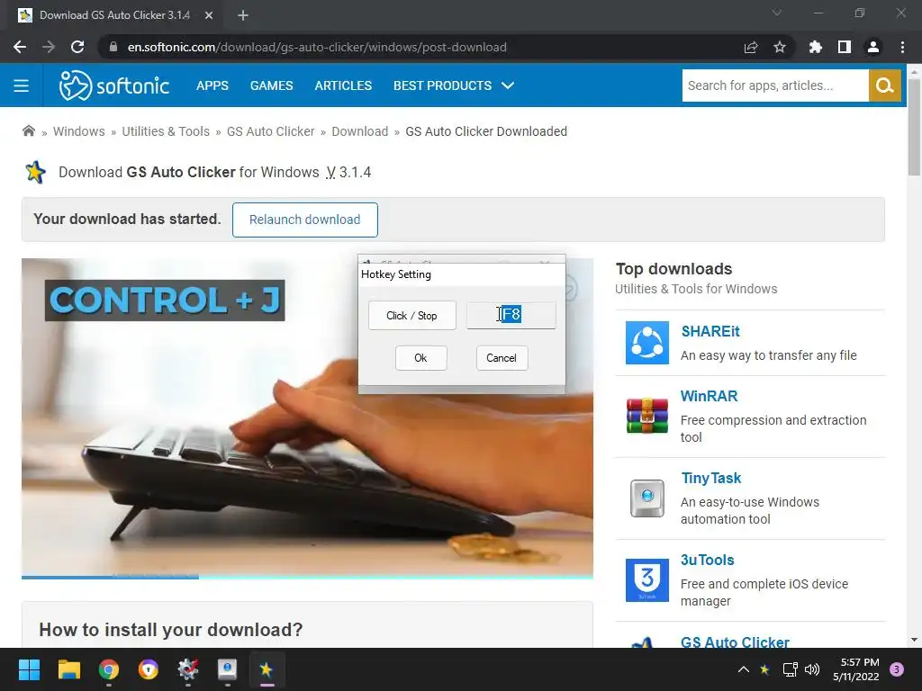Go to the home breadcrumb icon
The width and height of the screenshot is (922, 691).
(28, 131)
